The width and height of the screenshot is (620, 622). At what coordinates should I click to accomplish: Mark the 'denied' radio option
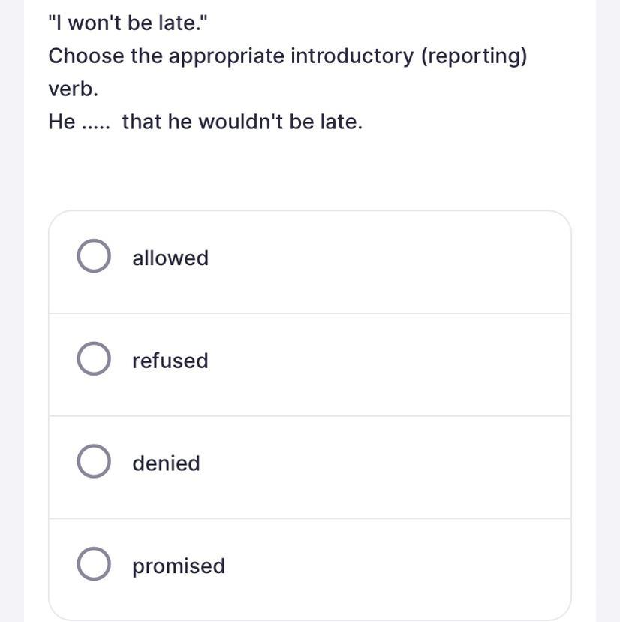point(94,461)
